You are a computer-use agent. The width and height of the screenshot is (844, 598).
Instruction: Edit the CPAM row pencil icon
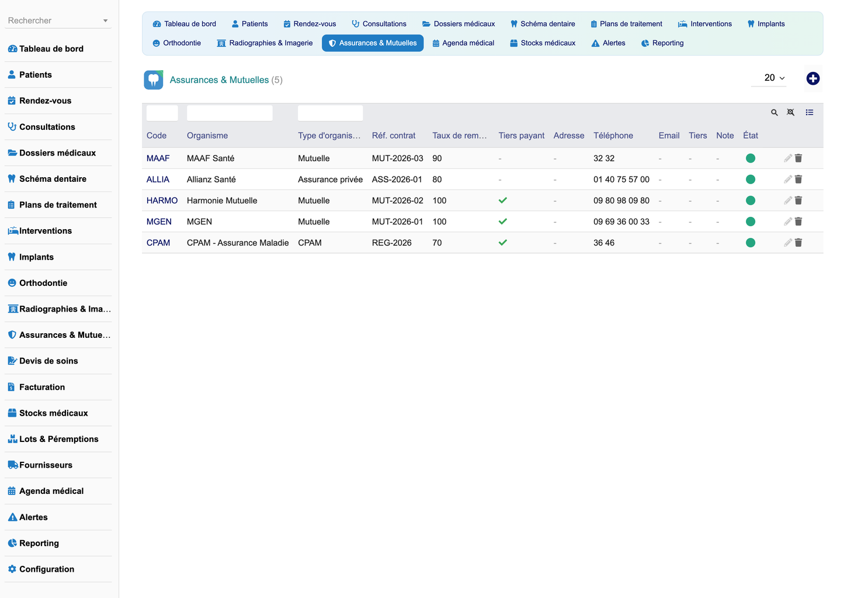pos(787,243)
